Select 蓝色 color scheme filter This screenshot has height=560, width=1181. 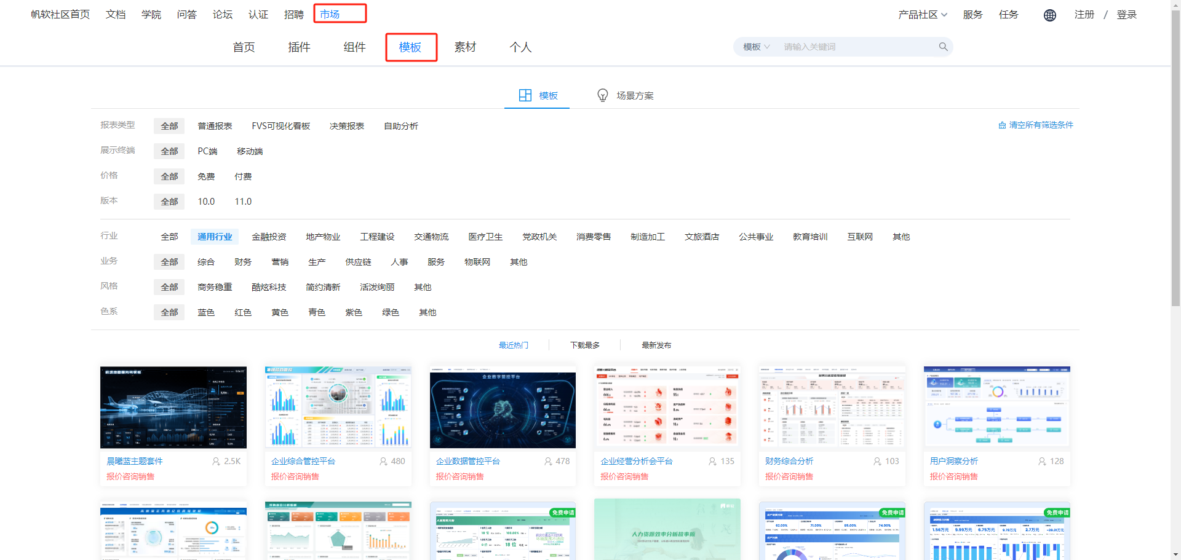206,312
